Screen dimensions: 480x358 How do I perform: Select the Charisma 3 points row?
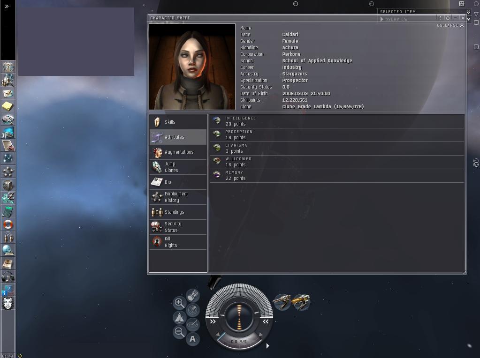point(337,148)
